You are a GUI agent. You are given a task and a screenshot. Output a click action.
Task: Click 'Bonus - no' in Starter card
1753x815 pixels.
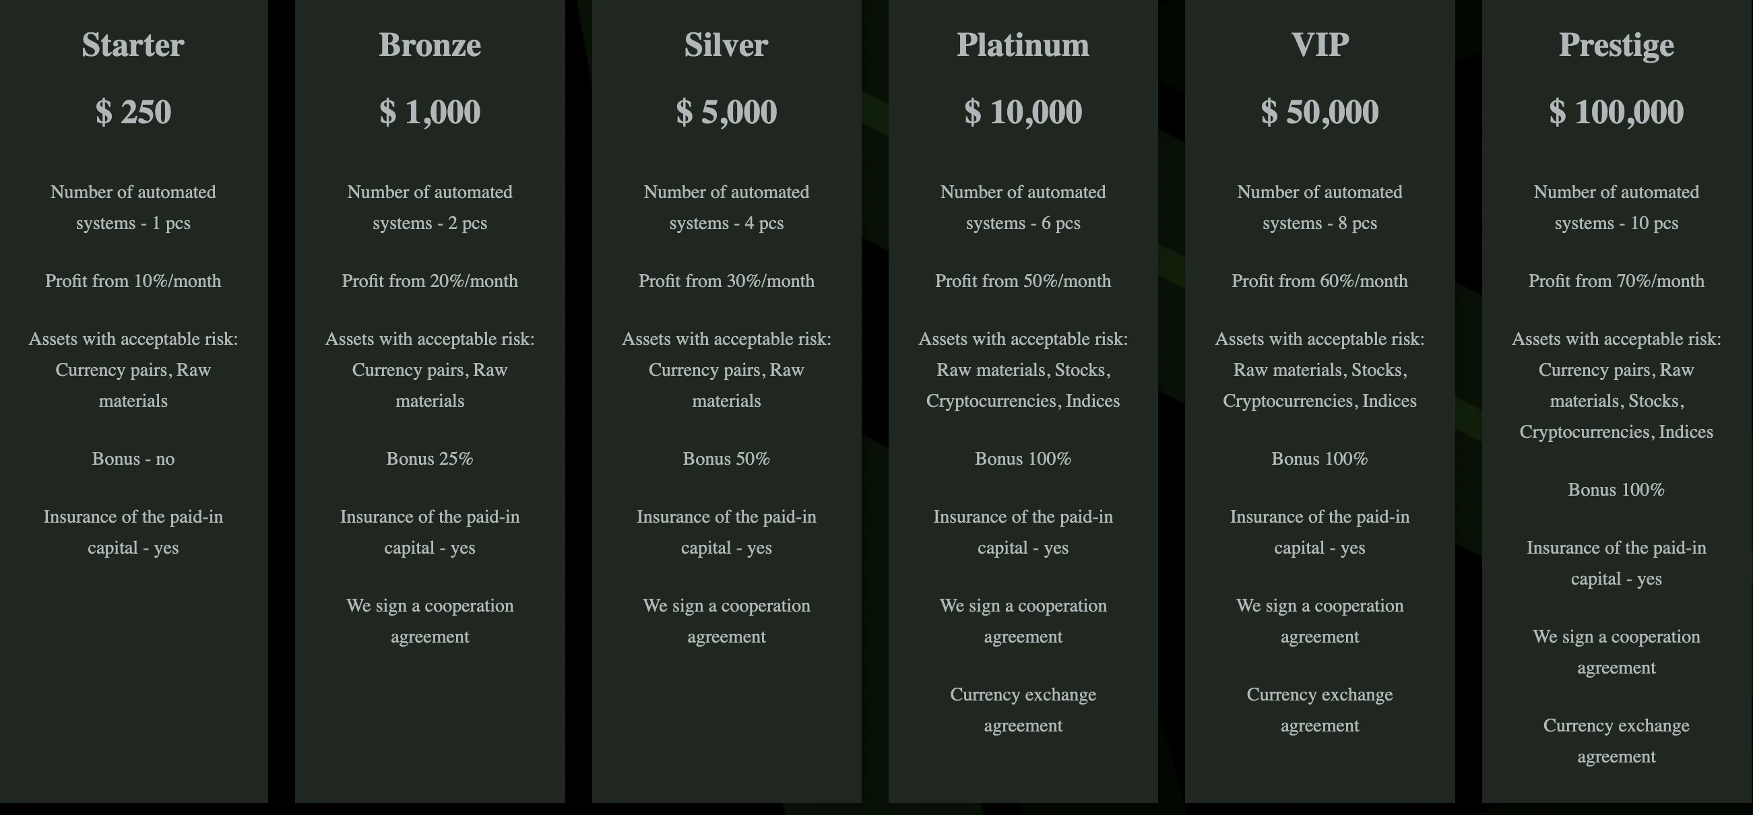(x=133, y=459)
